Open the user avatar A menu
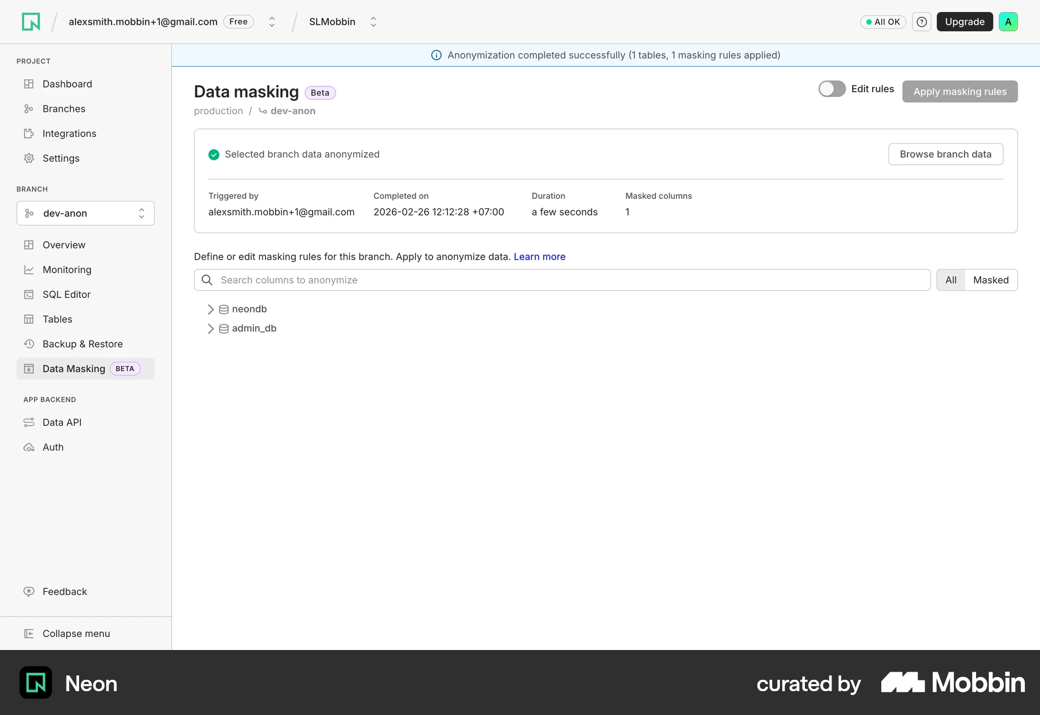The image size is (1040, 715). pyautogui.click(x=1008, y=22)
